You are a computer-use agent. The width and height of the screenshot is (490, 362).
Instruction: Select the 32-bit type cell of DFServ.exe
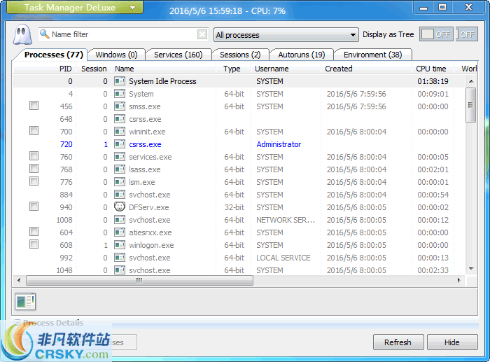(234, 207)
